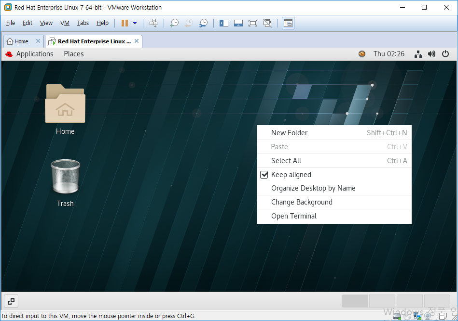Open the snapshot manager

tap(203, 23)
